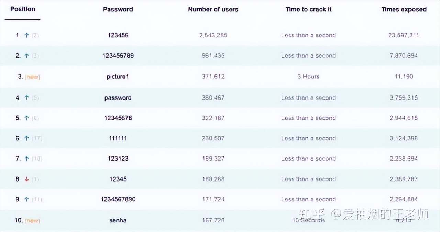Sort by the Position column header
Screen dimensions: 440x232
(x=23, y=9)
